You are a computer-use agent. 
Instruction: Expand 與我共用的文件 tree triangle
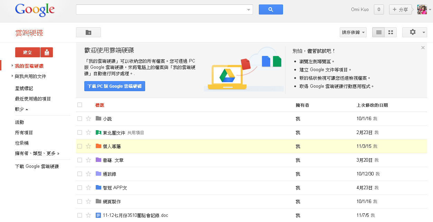point(12,76)
